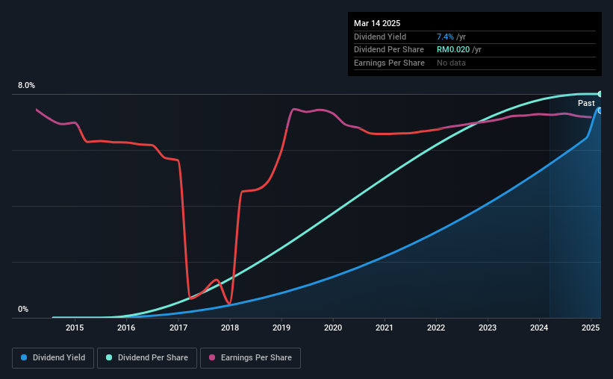613x379 pixels.
Task: Click the 8.0% y-axis label
Action: point(26,86)
